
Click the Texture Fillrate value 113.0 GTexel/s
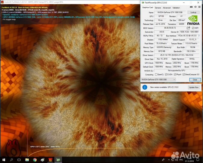191,43
